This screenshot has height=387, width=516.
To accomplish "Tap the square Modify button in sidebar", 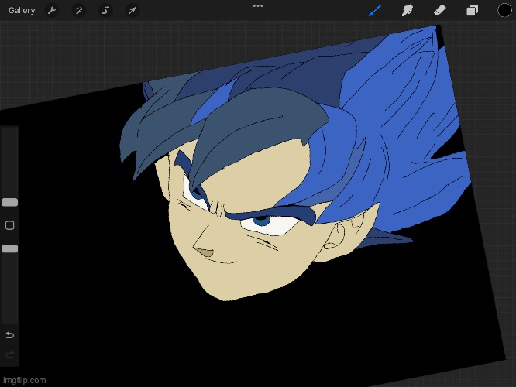I will 9,225.
